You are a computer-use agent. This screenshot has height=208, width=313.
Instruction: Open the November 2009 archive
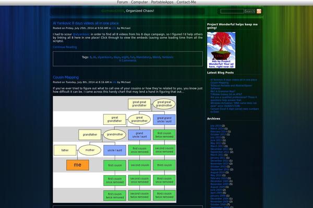(x=220, y=184)
